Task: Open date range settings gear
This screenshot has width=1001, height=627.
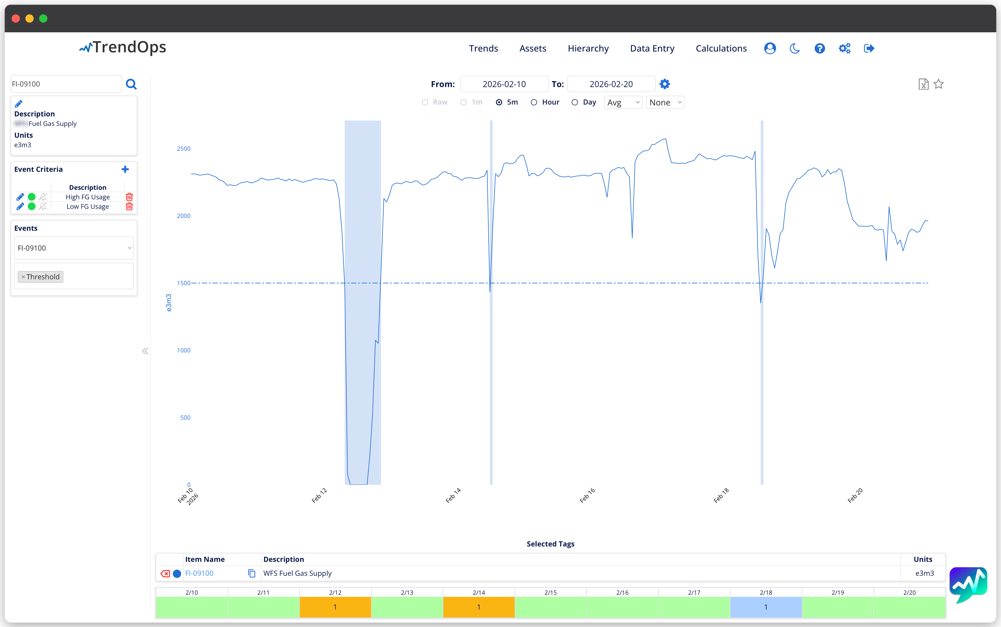Action: pyautogui.click(x=664, y=84)
